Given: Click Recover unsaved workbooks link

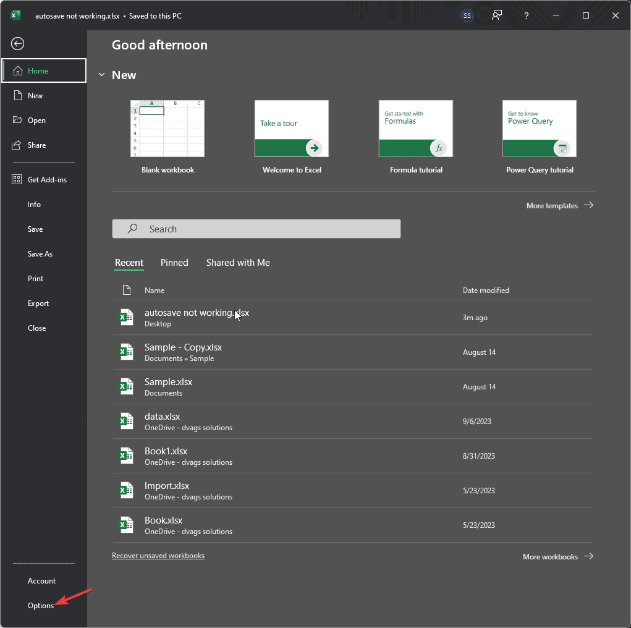Looking at the screenshot, I should click(x=158, y=556).
